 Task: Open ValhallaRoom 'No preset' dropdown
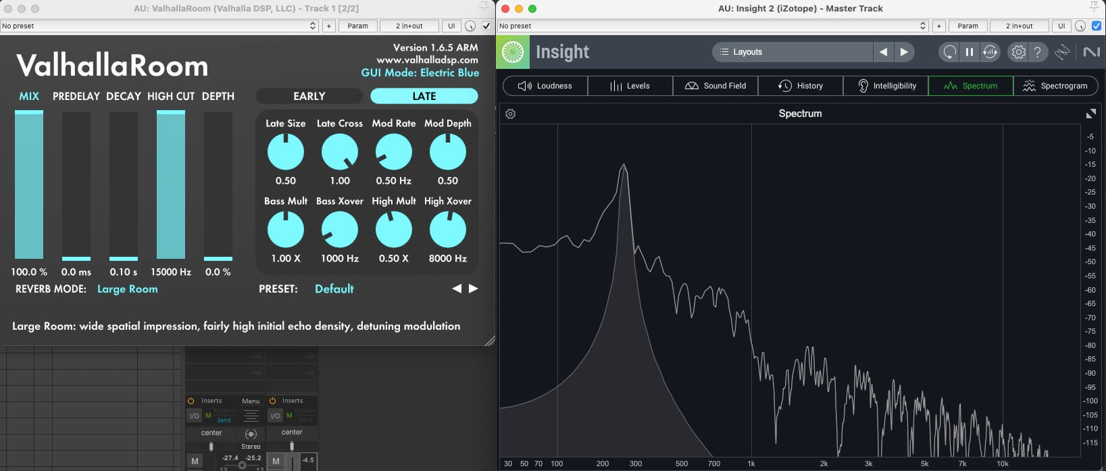pyautogui.click(x=159, y=26)
